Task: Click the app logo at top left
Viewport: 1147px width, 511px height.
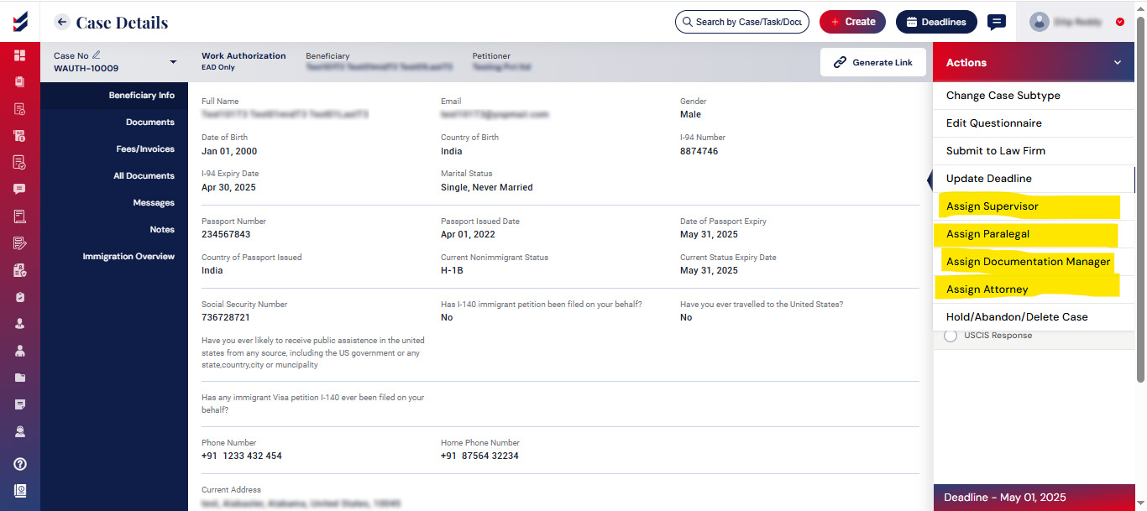Action: click(x=19, y=21)
